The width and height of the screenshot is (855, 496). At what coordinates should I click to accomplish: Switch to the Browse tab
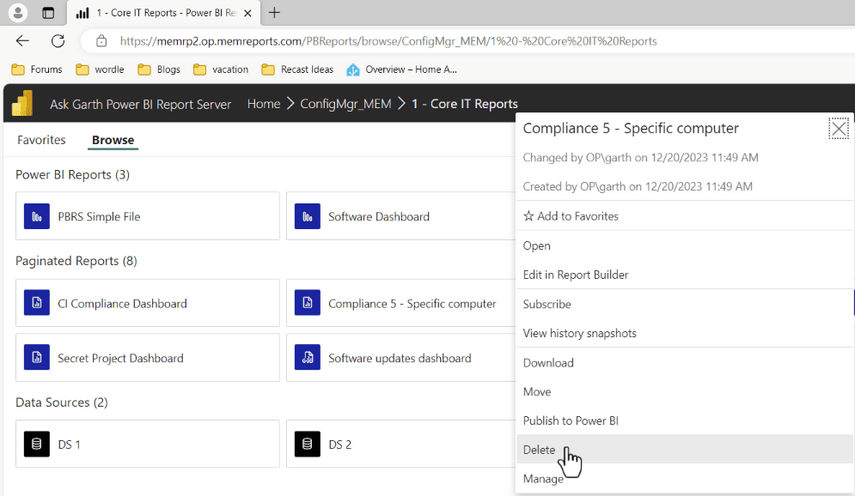click(113, 140)
